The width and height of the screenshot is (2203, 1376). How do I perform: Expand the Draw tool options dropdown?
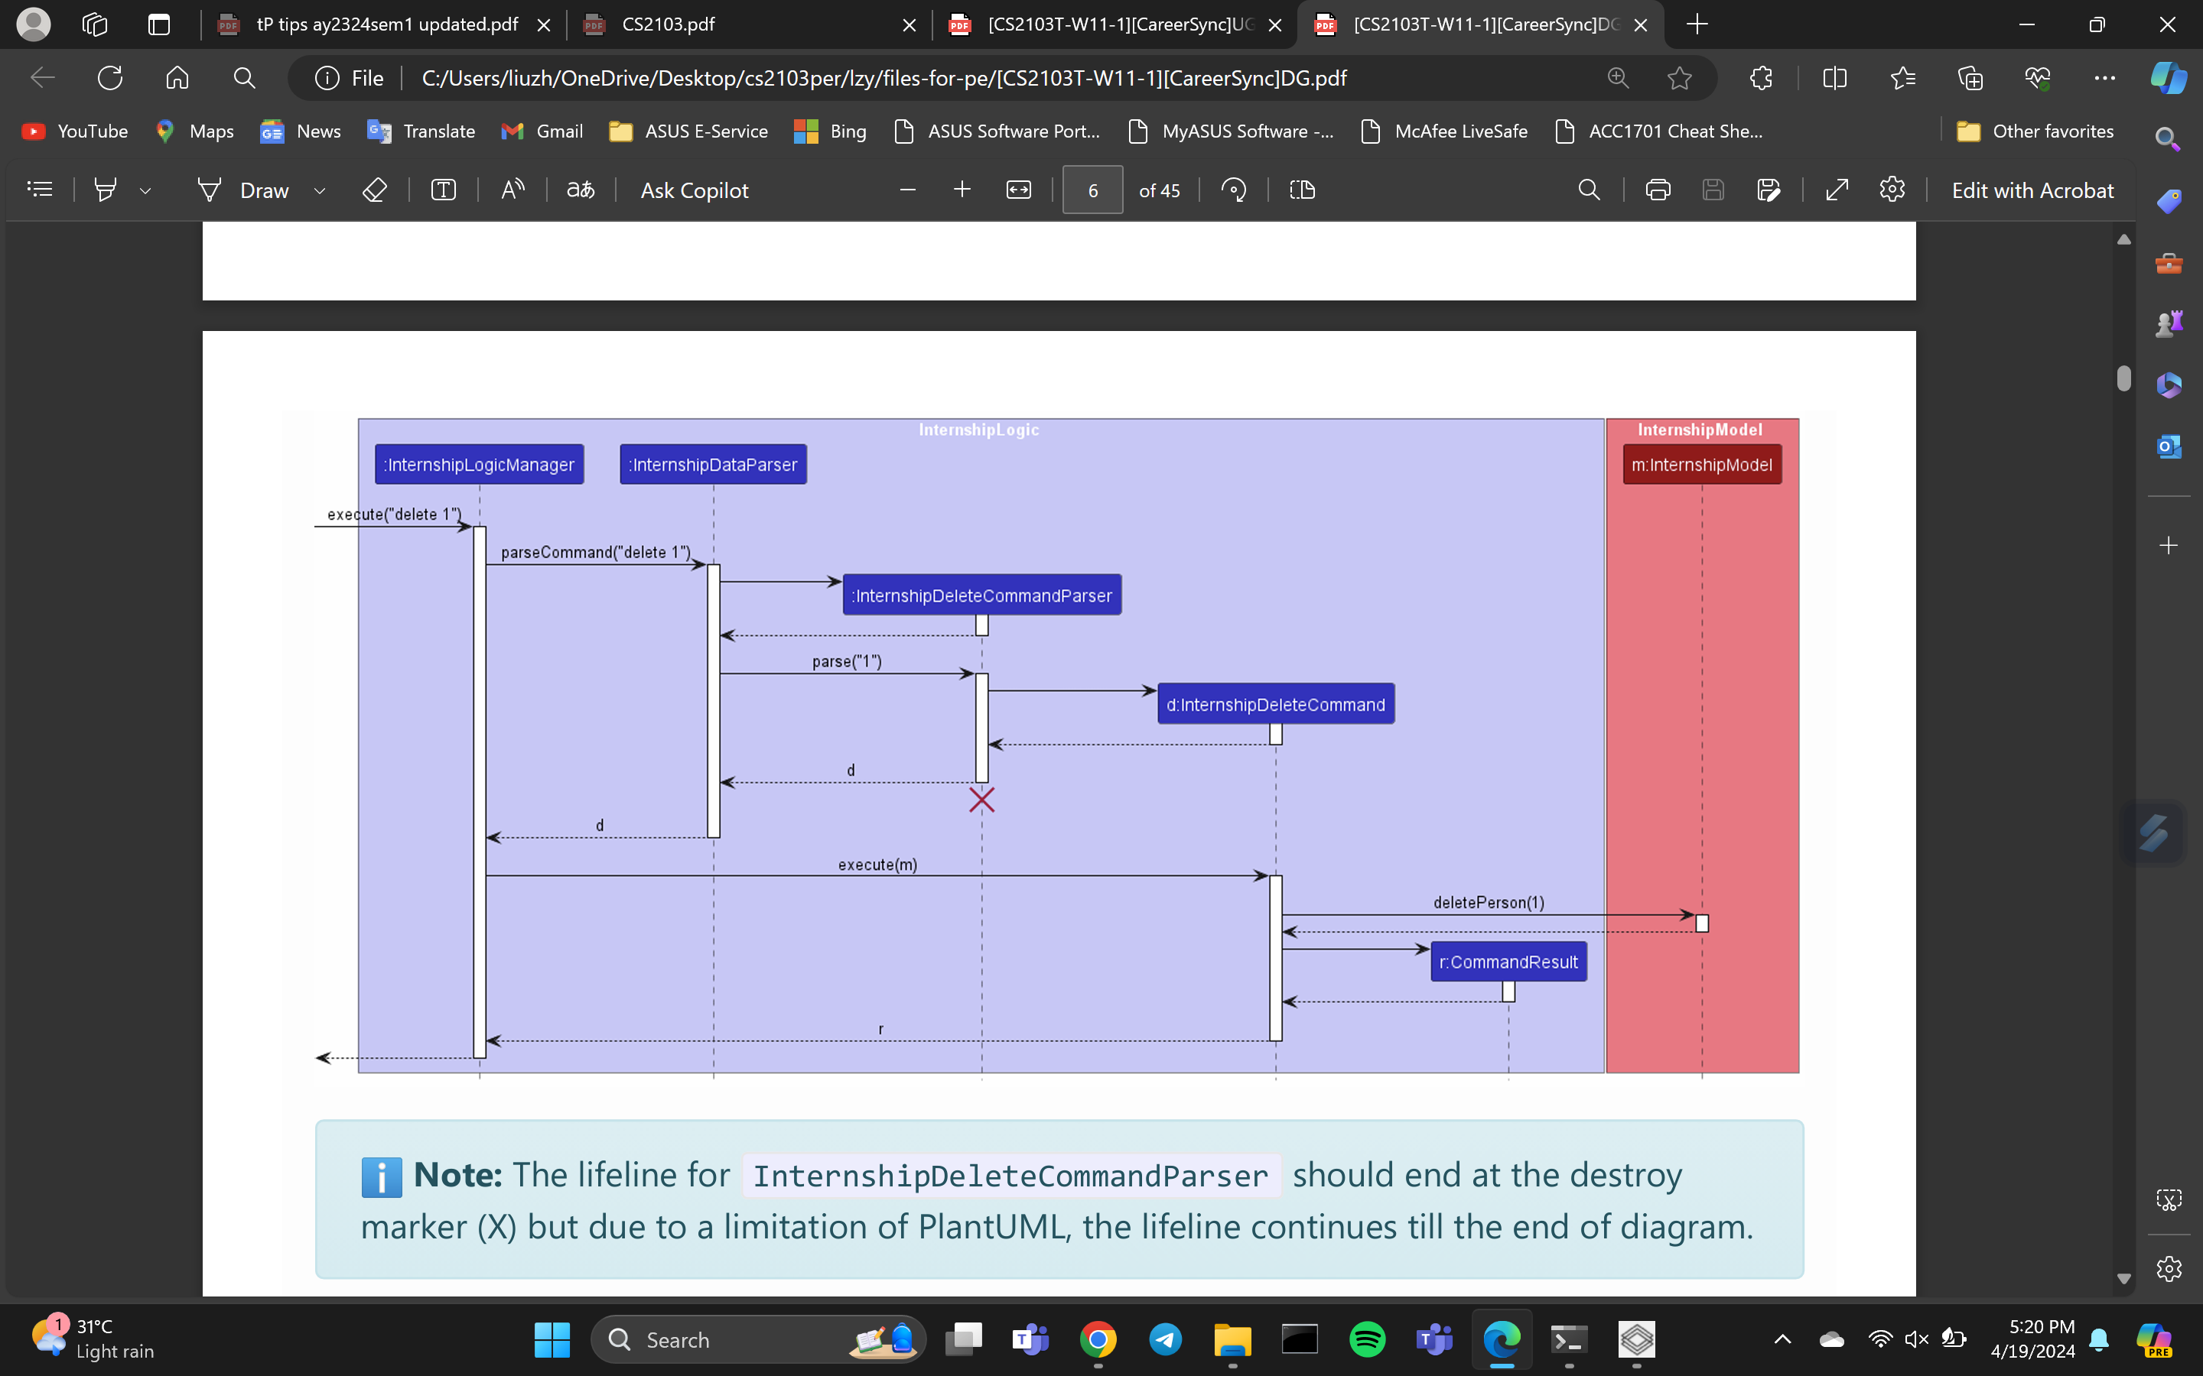tap(320, 191)
